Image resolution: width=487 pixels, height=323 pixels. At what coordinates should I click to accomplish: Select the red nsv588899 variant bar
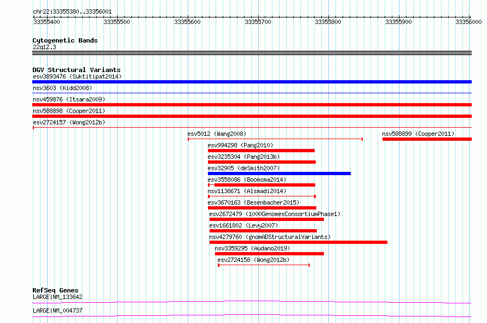click(427, 139)
